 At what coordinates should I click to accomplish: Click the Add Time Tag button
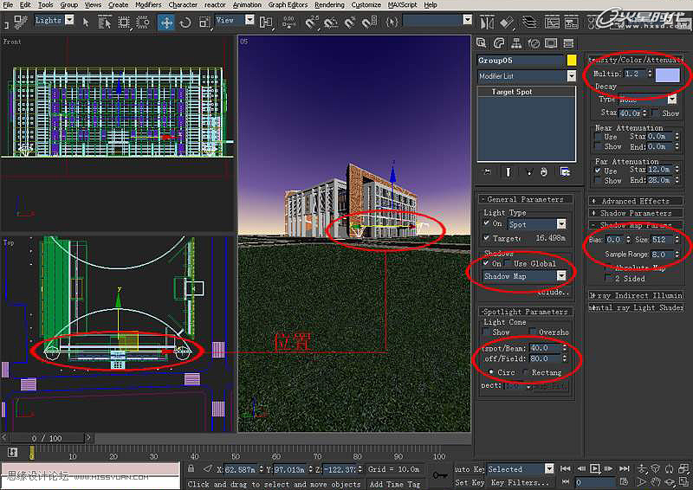pyautogui.click(x=394, y=484)
